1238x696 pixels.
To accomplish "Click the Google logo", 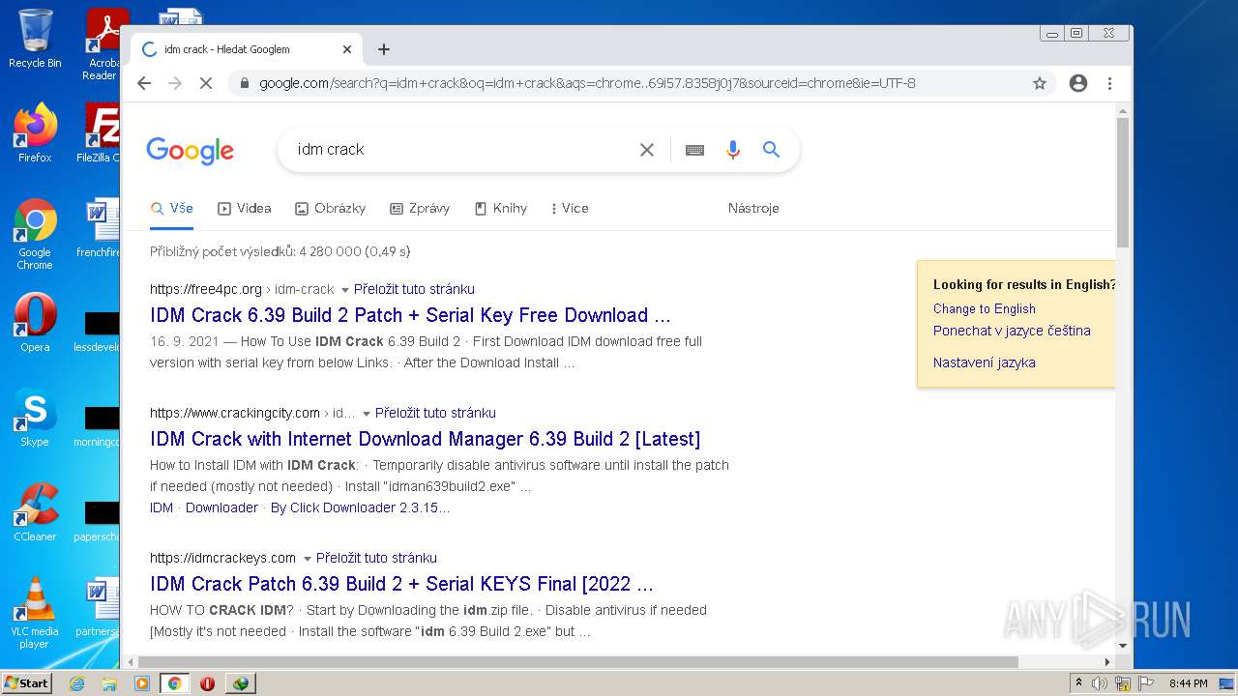I will [x=191, y=151].
